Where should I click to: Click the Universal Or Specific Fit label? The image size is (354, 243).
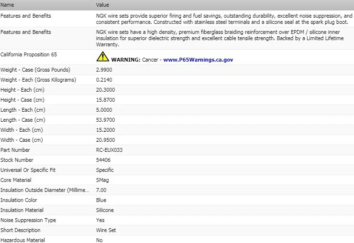(x=28, y=170)
